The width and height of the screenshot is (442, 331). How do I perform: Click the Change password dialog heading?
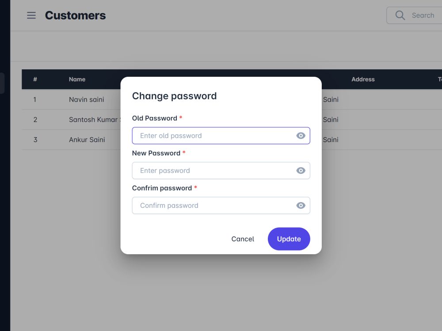pos(174,96)
